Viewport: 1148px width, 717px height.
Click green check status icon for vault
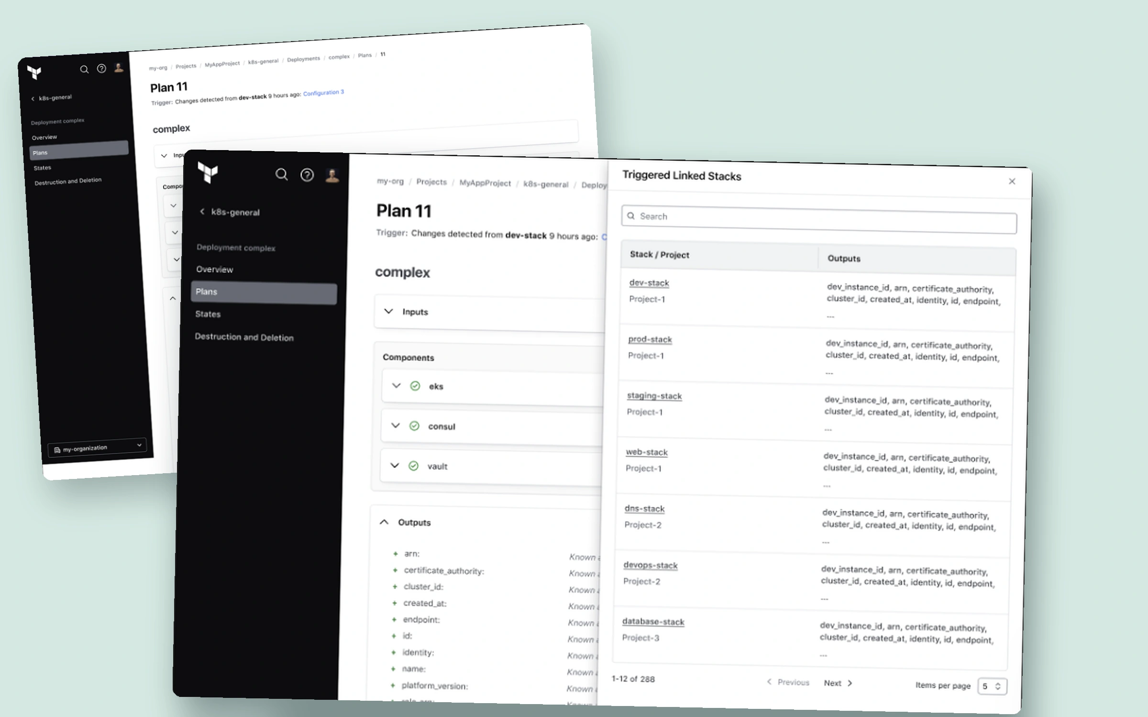414,466
